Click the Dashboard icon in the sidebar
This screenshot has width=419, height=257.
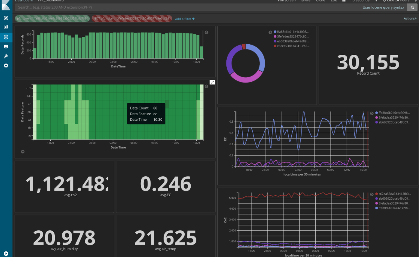pos(6,37)
